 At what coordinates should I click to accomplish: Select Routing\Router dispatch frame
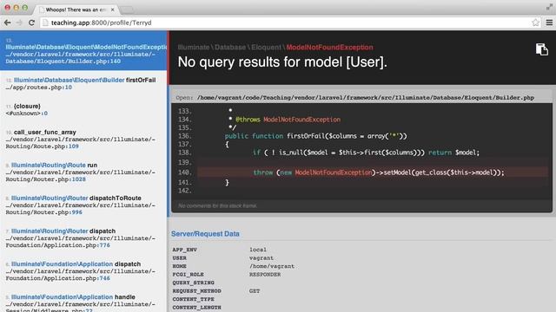coord(83,237)
